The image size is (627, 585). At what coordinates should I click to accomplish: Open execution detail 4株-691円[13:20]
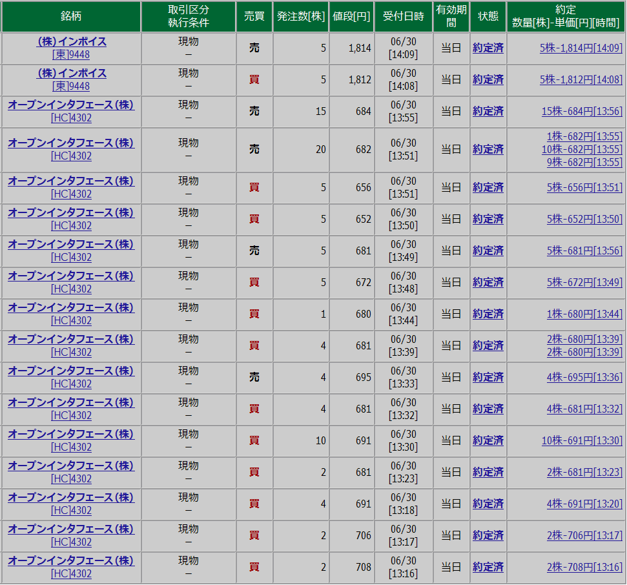[584, 504]
